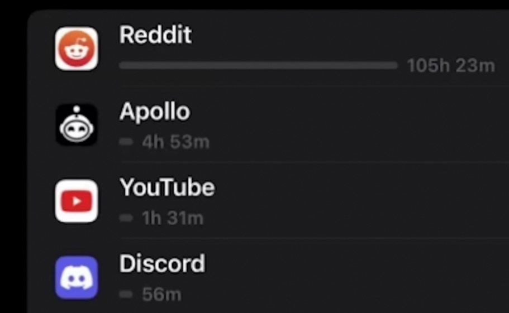Select the 4h 53m duration text
Viewport: 509px width, 313px height.
tap(175, 142)
